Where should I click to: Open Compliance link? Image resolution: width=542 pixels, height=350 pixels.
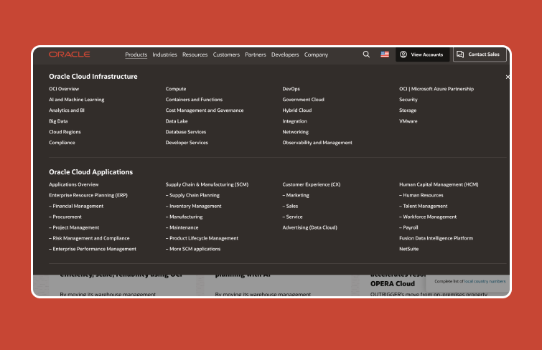62,143
